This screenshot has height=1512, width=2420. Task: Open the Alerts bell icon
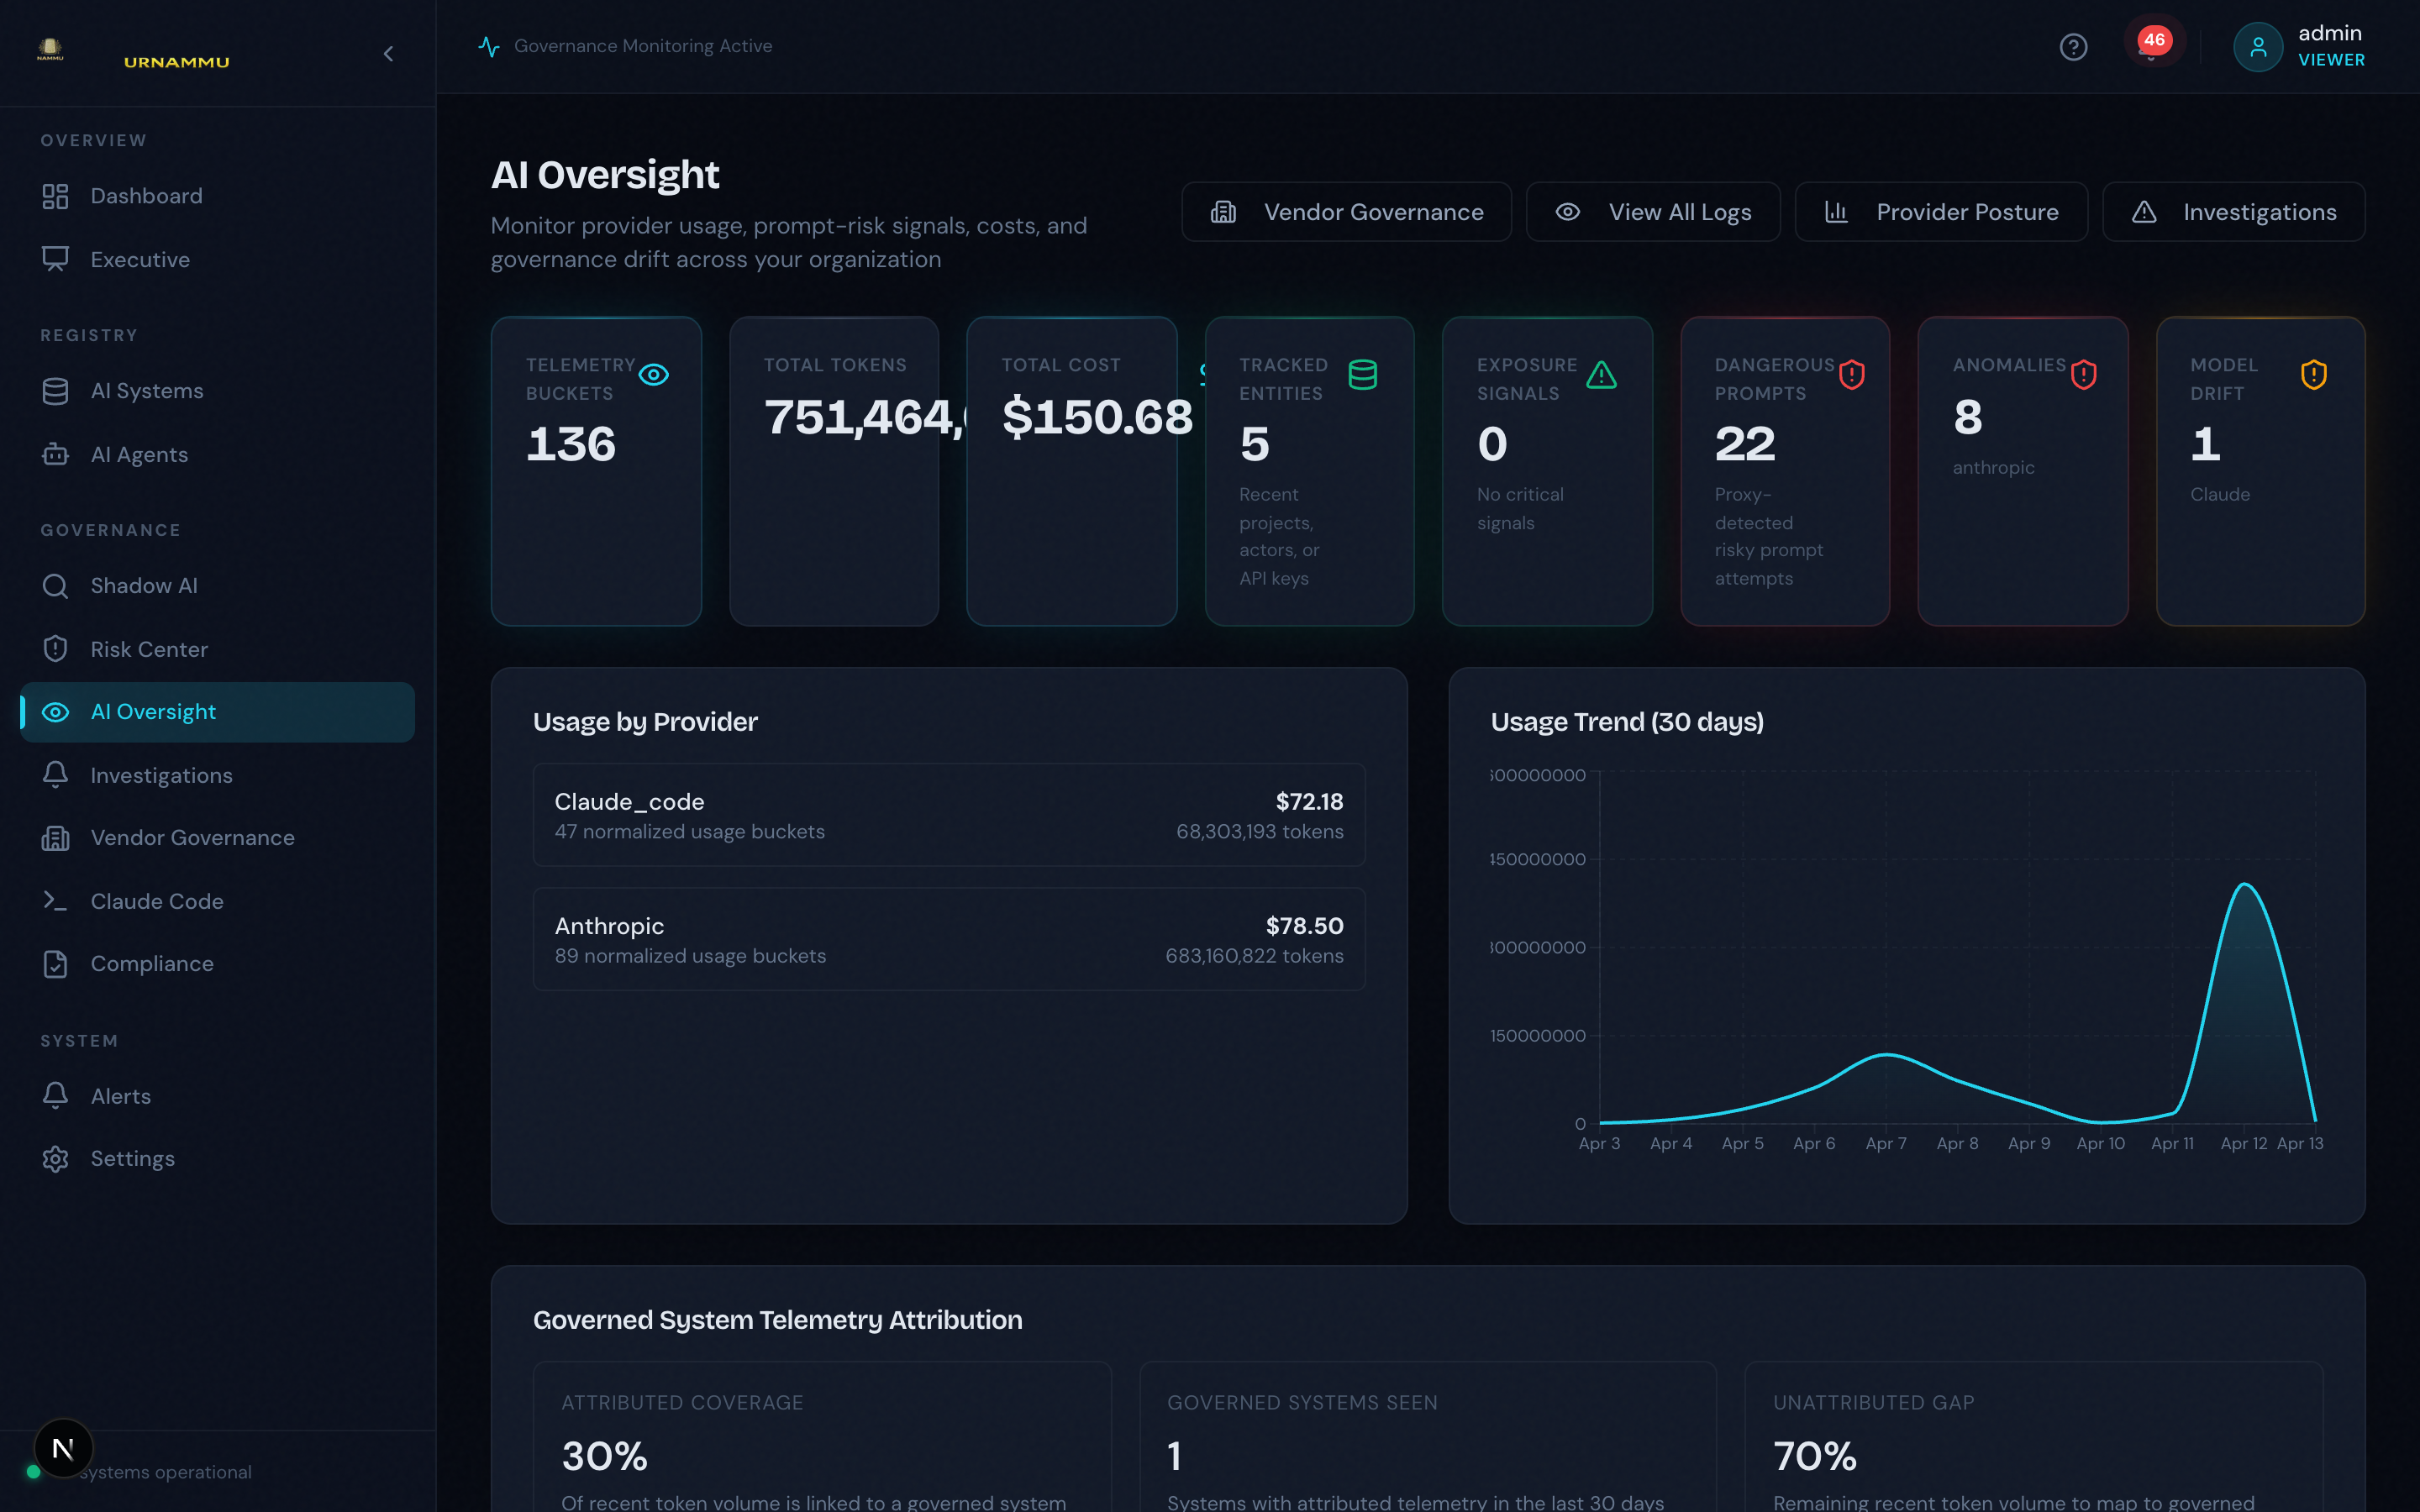[x=55, y=1095]
